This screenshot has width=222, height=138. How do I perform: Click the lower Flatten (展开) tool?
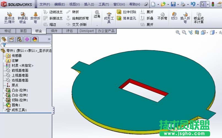click(x=147, y=24)
